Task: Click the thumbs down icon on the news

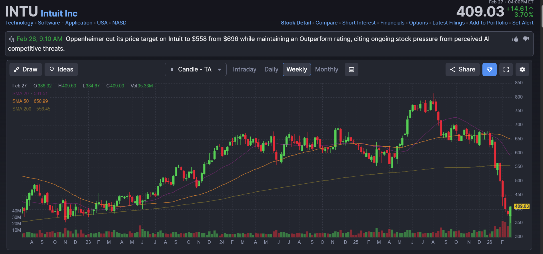Action: [526, 39]
